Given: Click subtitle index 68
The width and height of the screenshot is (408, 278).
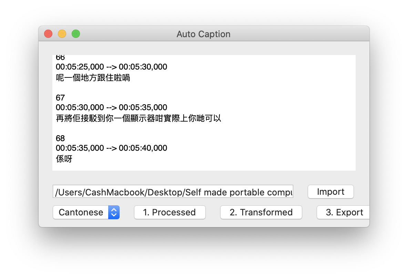Looking at the screenshot, I should (x=60, y=138).
